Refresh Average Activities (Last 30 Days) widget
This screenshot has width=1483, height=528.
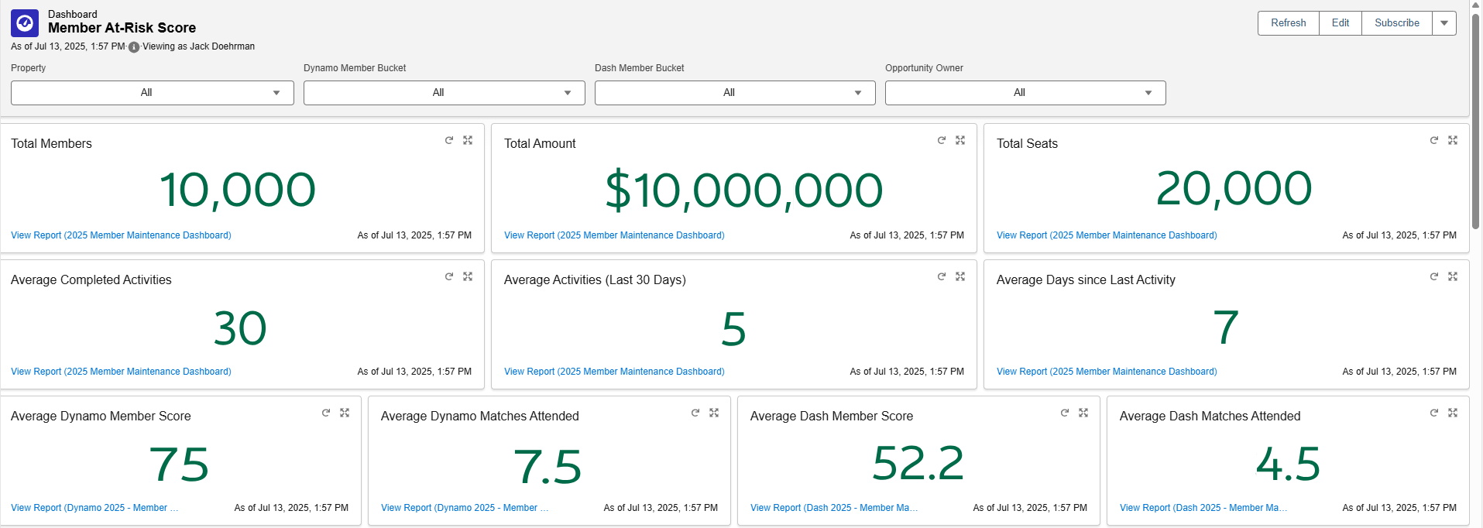[x=942, y=276]
